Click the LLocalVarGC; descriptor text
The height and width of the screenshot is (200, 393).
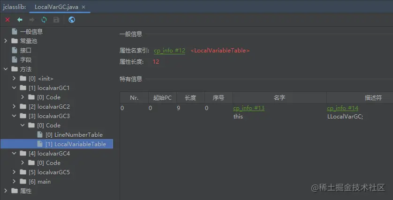click(345, 117)
